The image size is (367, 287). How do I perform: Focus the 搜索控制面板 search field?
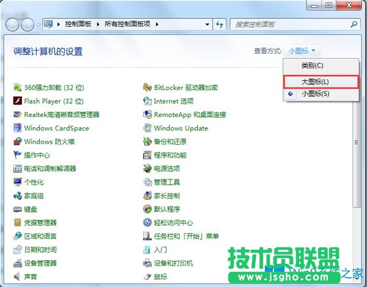290,24
